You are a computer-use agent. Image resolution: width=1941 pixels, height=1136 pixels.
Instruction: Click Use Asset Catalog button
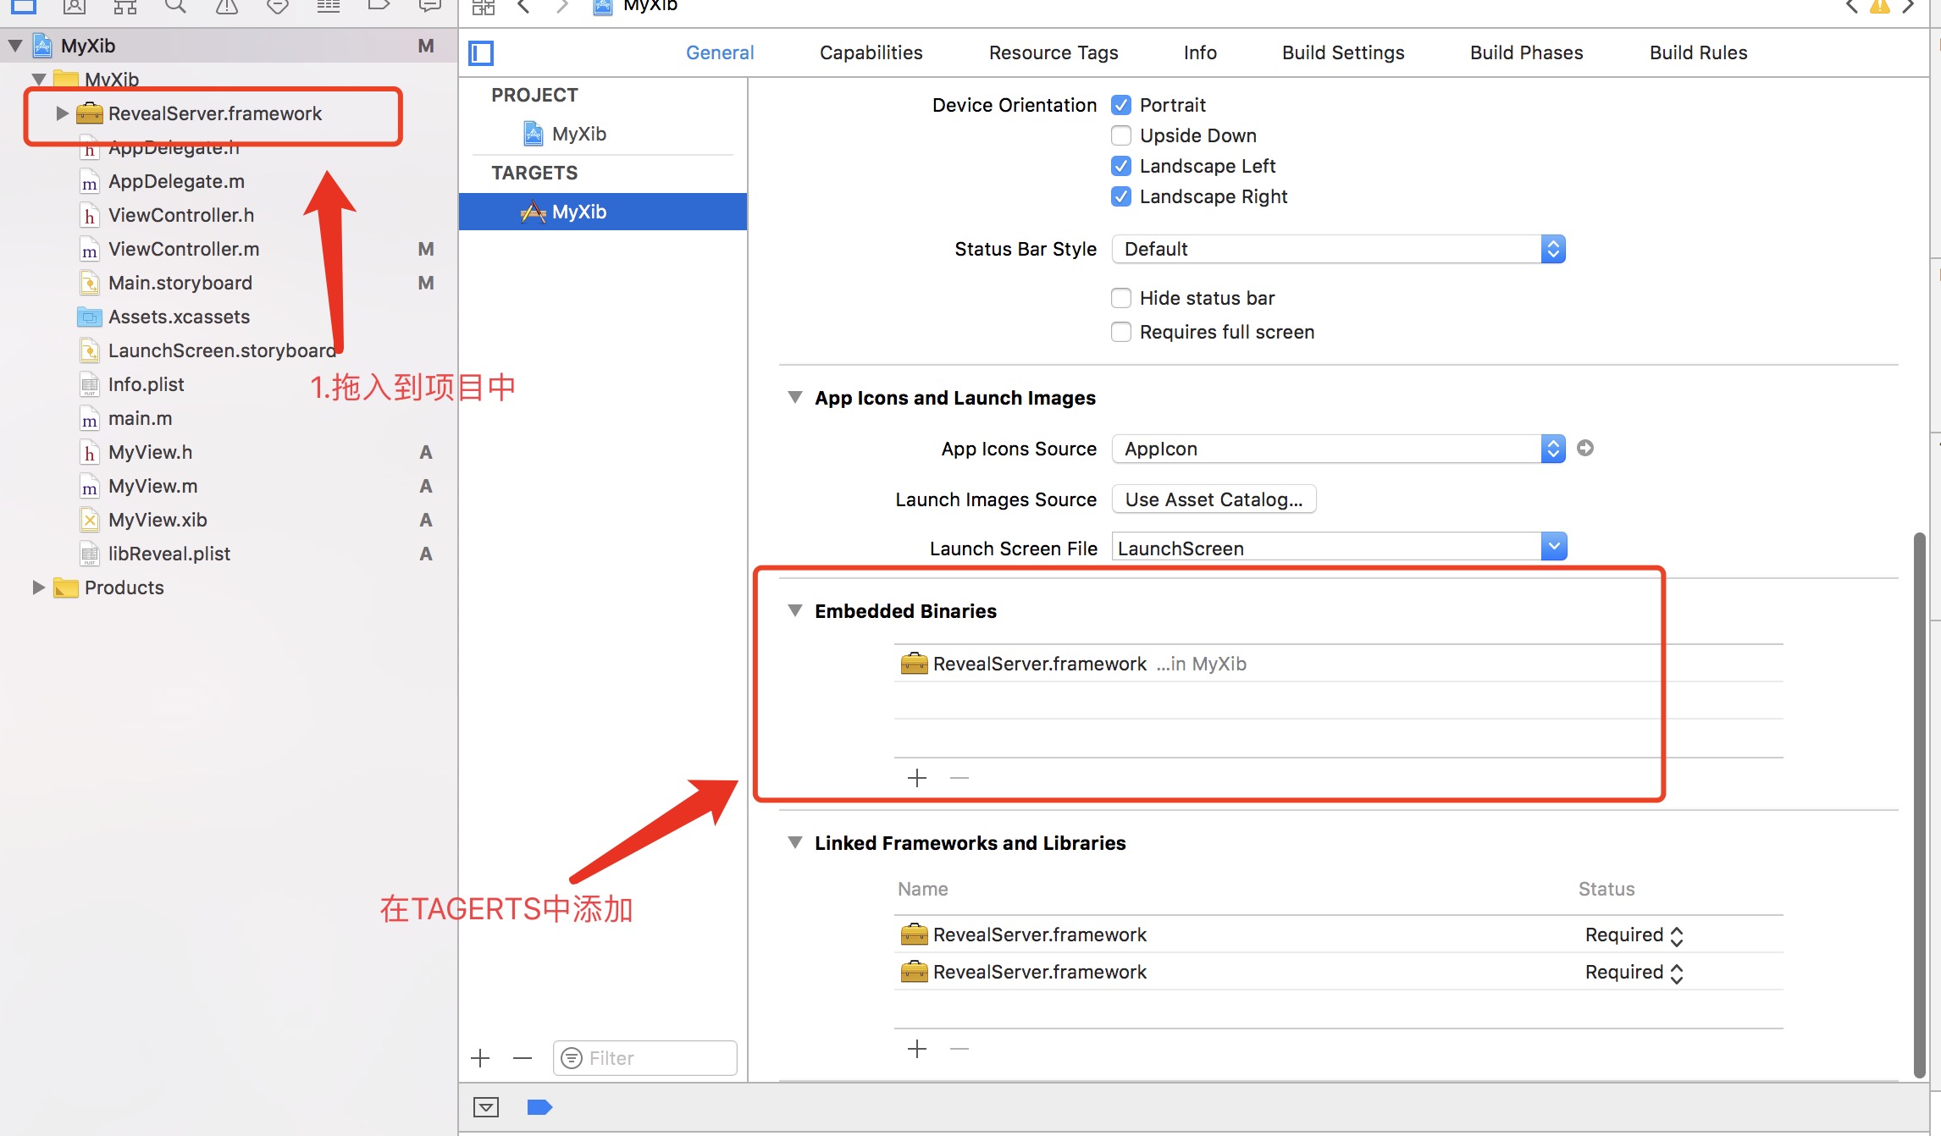(x=1214, y=499)
